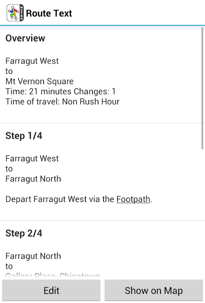This screenshot has width=205, height=303.
Task: Tap Farragut North under Step 1/4
Action: click(x=33, y=179)
